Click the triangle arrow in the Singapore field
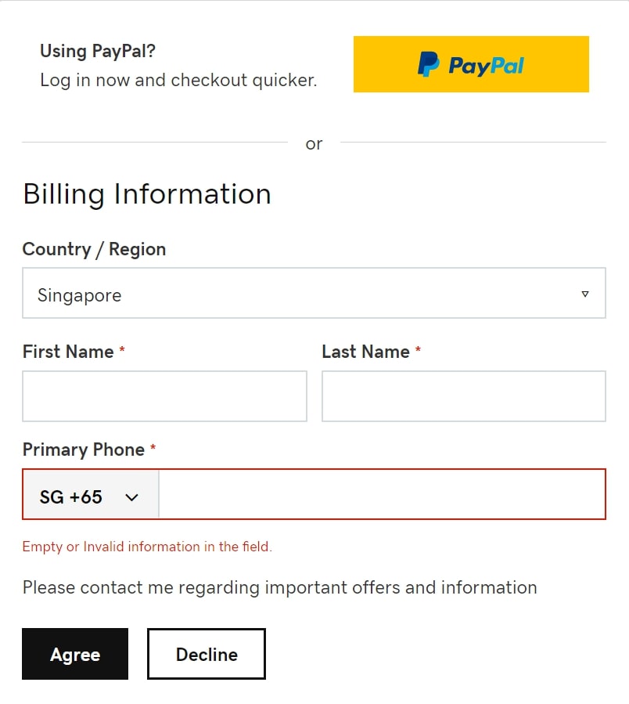Viewport: 629px width, 704px height. 585,294
